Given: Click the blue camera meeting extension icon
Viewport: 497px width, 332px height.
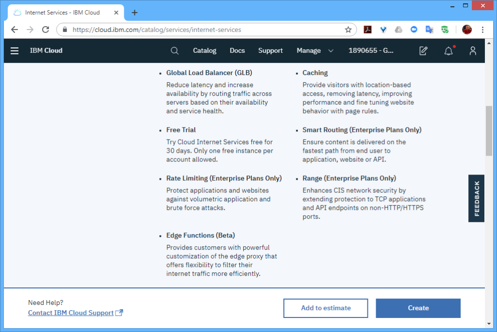Looking at the screenshot, I should (414, 30).
